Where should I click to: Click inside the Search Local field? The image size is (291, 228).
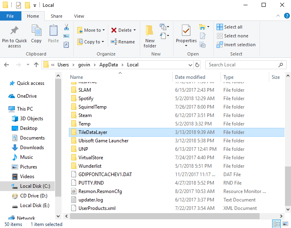point(241,65)
